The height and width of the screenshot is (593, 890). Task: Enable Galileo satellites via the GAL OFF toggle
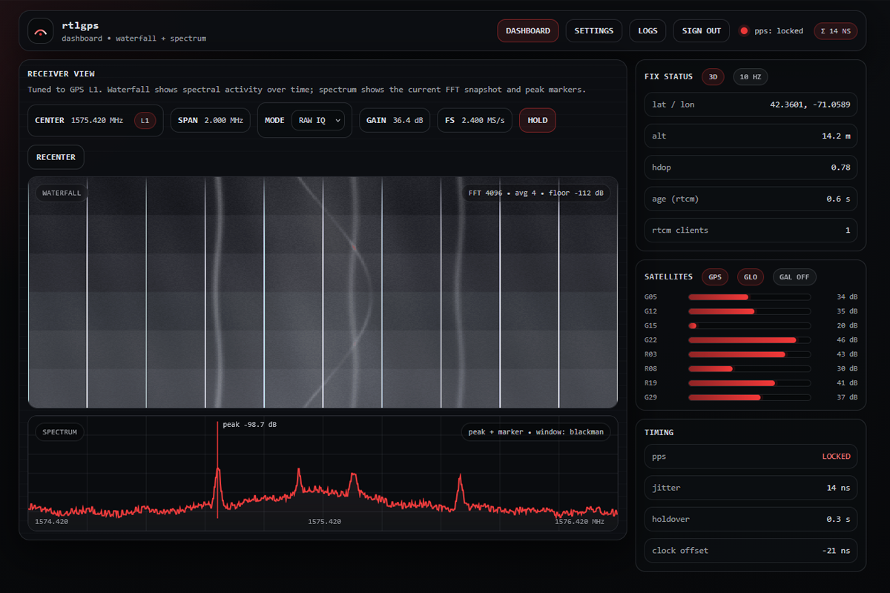pyautogui.click(x=794, y=276)
